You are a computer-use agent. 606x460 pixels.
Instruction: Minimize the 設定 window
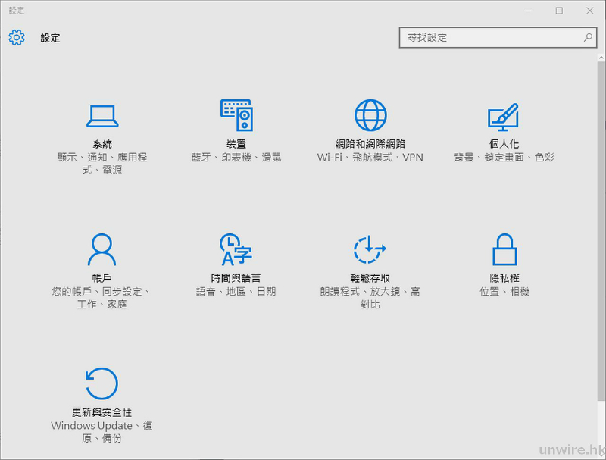click(528, 11)
